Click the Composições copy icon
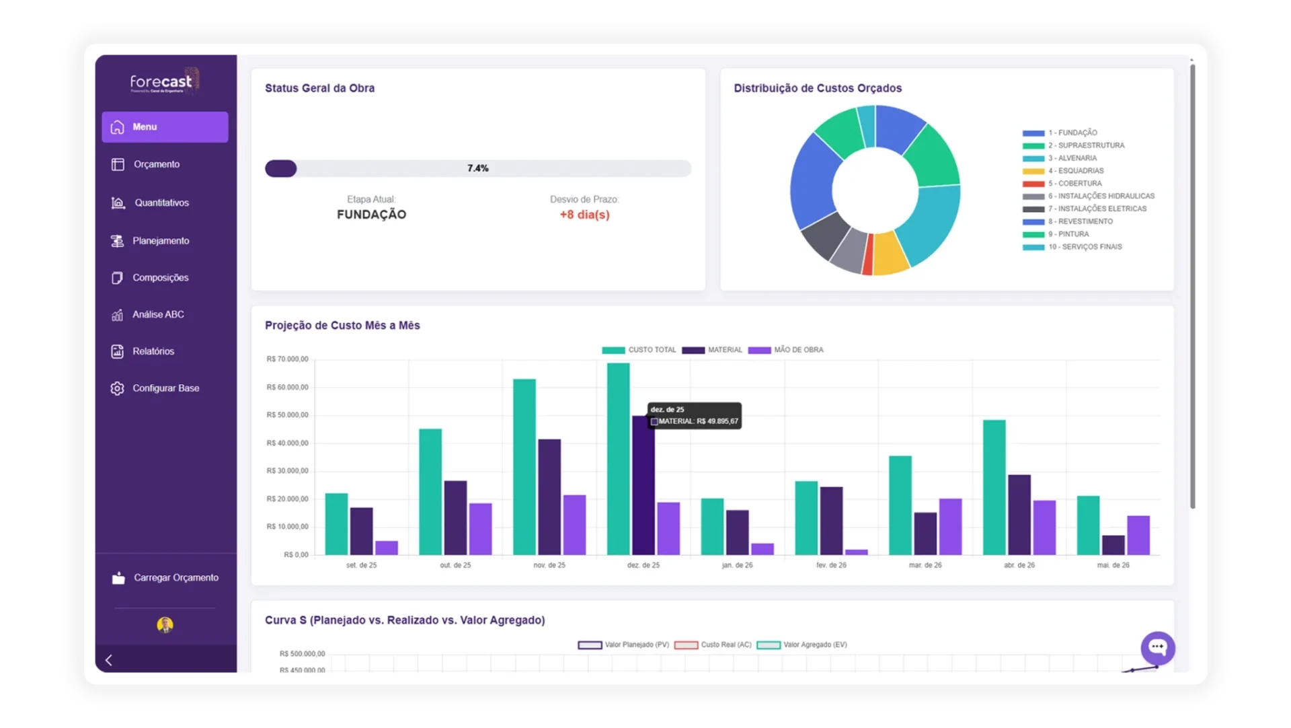 pyautogui.click(x=118, y=278)
